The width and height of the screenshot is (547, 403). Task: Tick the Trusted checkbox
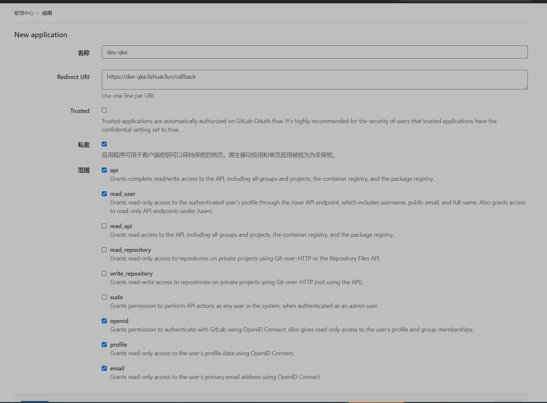click(104, 110)
